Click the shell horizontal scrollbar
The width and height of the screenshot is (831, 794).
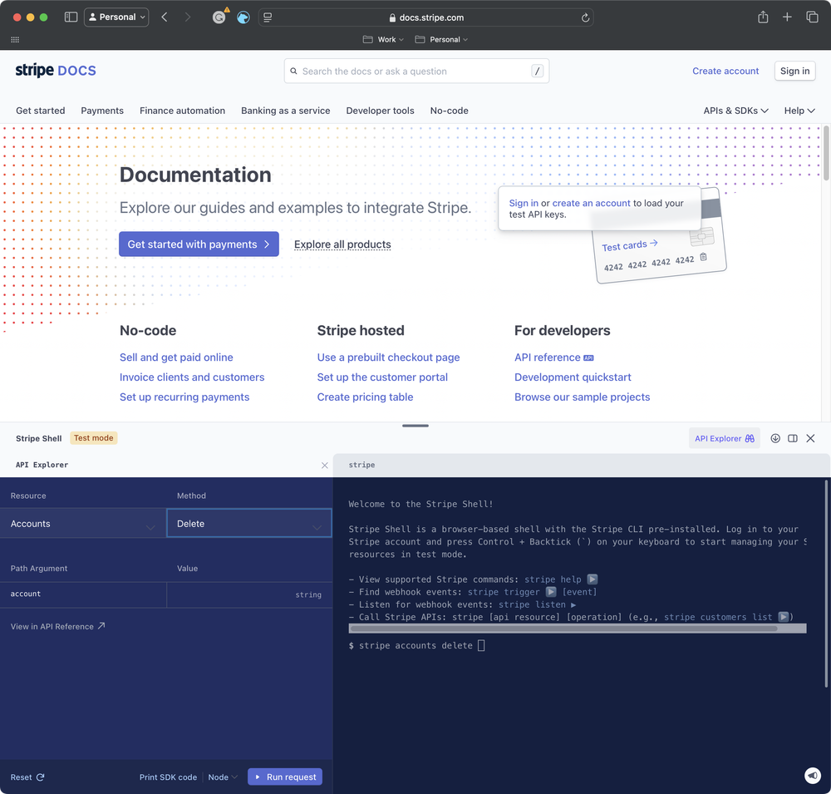point(564,629)
